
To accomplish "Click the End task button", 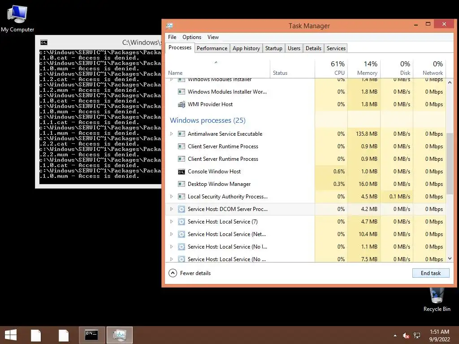I will tap(431, 273).
